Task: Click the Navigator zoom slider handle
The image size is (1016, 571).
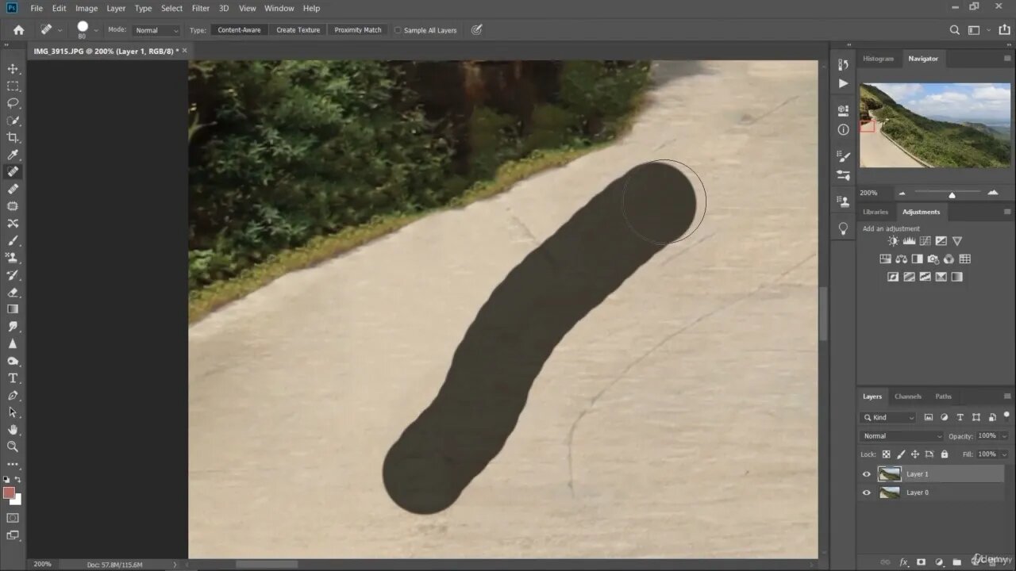Action: [952, 194]
